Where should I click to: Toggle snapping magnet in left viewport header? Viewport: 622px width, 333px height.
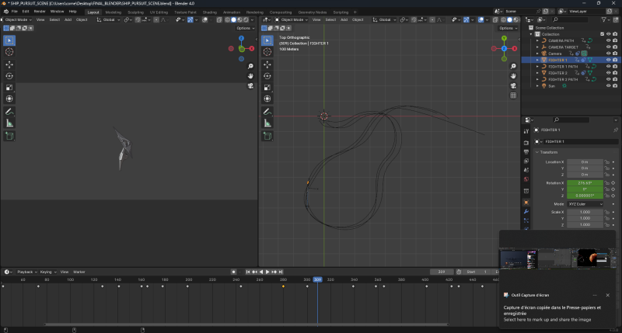(x=138, y=20)
